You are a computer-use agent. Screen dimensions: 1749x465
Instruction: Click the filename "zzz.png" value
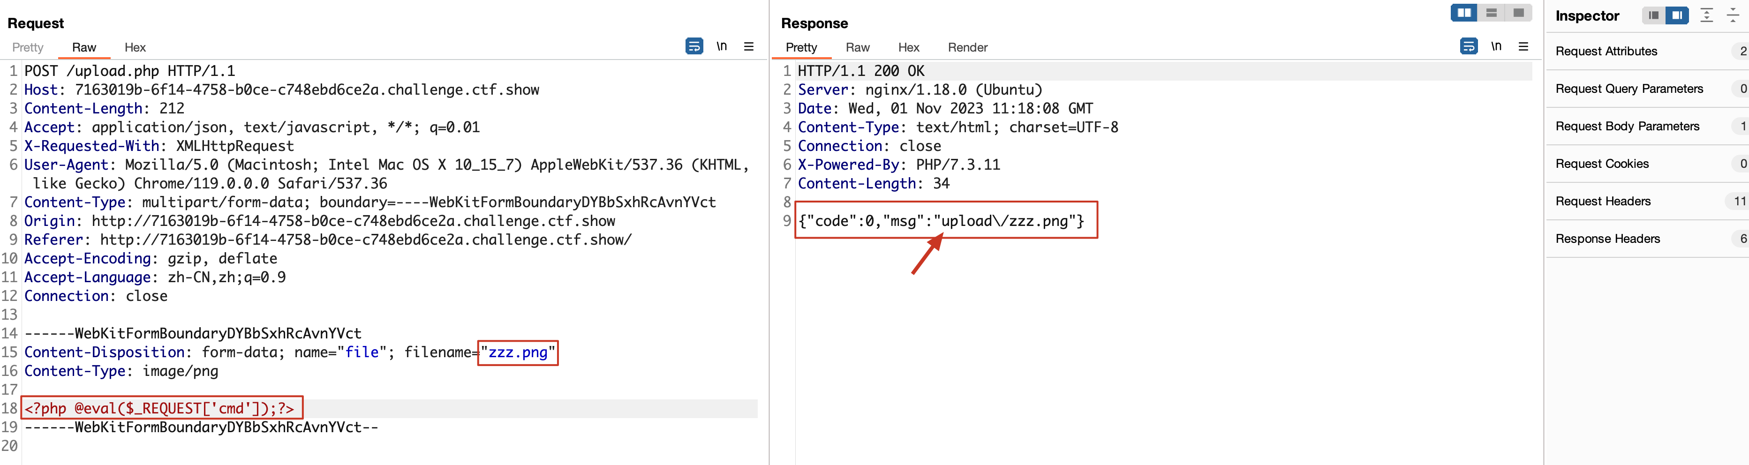click(x=518, y=352)
